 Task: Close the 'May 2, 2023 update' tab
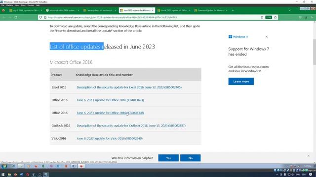click(x=41, y=10)
